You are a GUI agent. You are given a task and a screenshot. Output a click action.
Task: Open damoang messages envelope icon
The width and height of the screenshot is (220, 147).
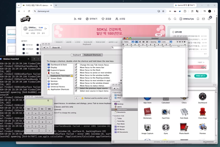(203, 19)
